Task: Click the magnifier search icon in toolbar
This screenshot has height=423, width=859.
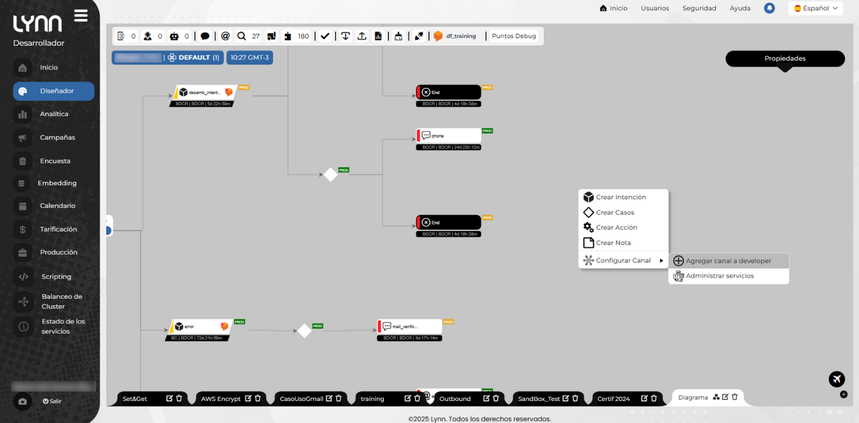Action: click(x=241, y=36)
